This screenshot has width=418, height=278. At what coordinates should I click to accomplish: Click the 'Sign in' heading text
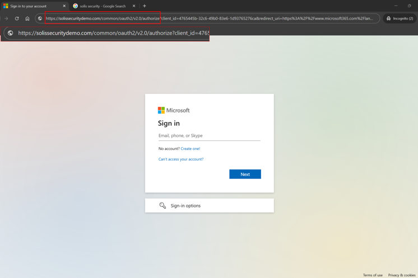point(169,123)
